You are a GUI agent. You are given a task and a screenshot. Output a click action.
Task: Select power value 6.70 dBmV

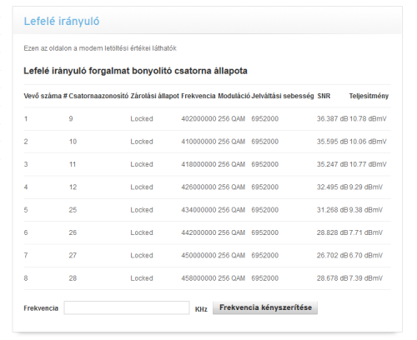pos(366,256)
